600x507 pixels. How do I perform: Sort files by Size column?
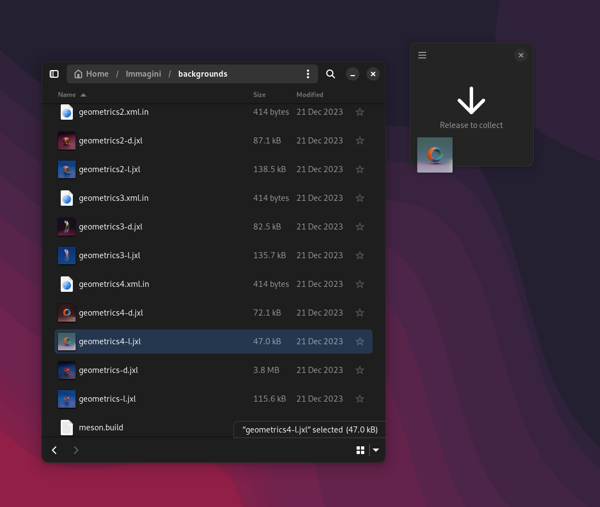(259, 94)
